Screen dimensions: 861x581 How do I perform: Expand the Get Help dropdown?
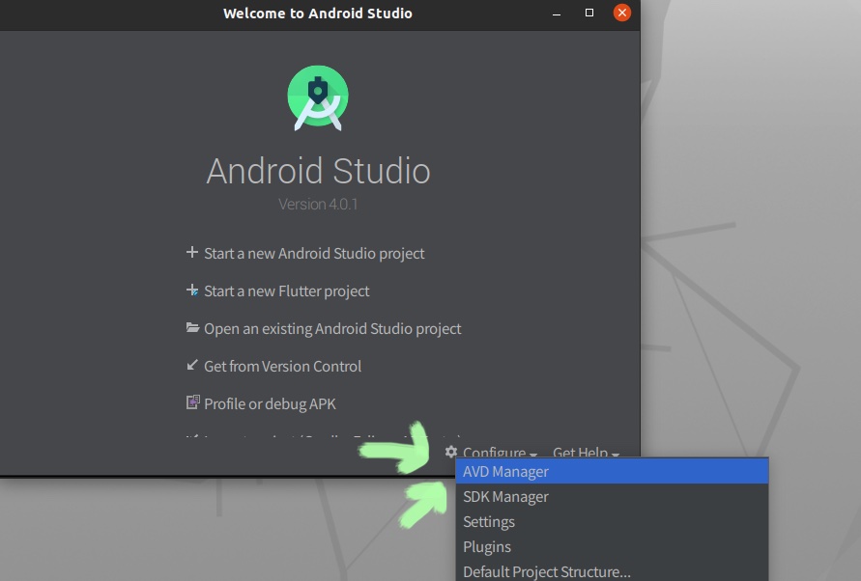pos(586,452)
